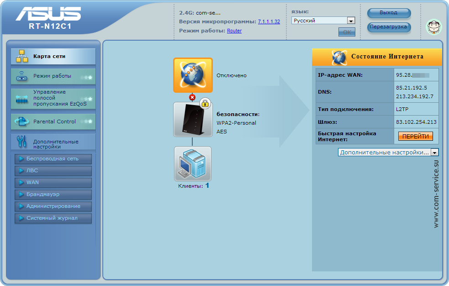This screenshot has height=286, width=449.
Task: Click the yellow security padlock icon
Action: (x=205, y=103)
